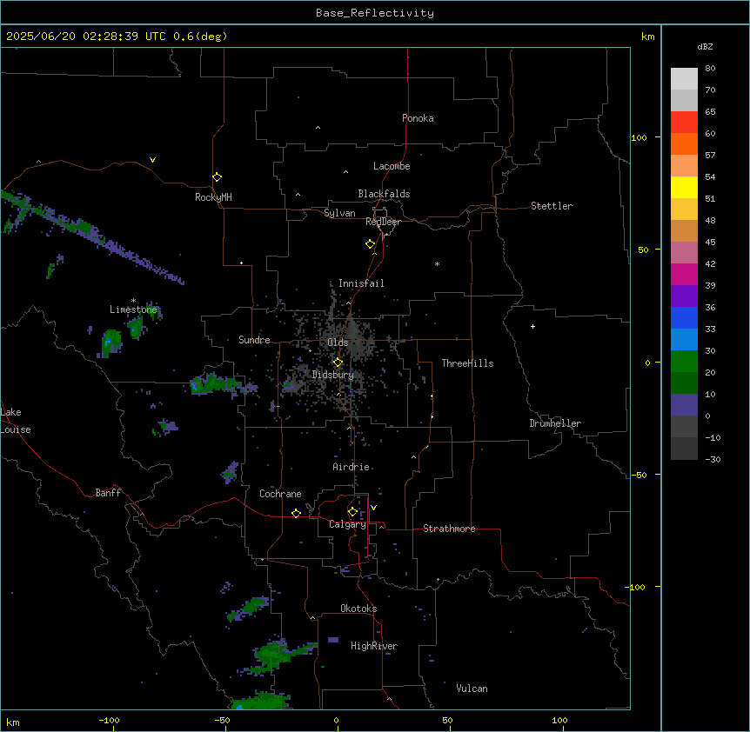Click the Limestone label
This screenshot has width=750, height=732.
[x=133, y=309]
